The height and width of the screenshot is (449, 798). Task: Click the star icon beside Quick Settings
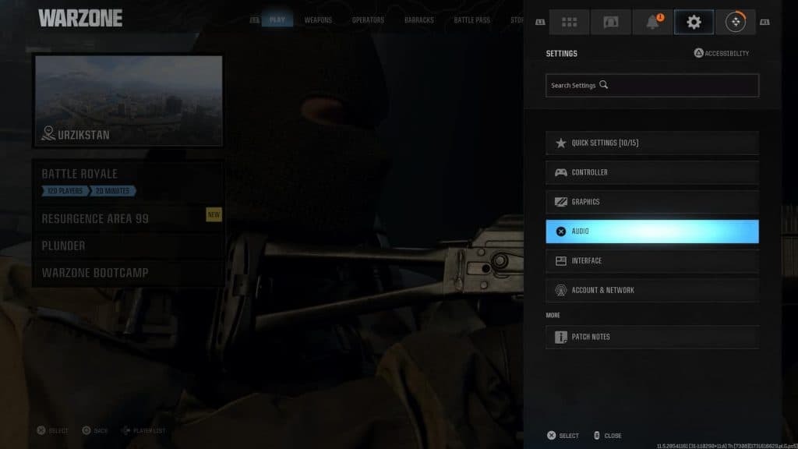click(560, 143)
